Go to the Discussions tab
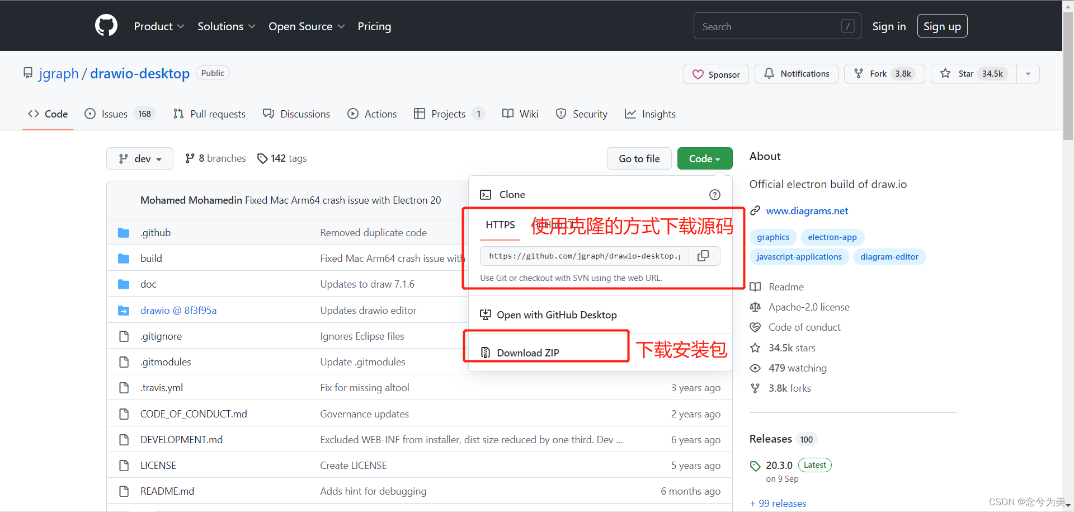 click(x=296, y=114)
